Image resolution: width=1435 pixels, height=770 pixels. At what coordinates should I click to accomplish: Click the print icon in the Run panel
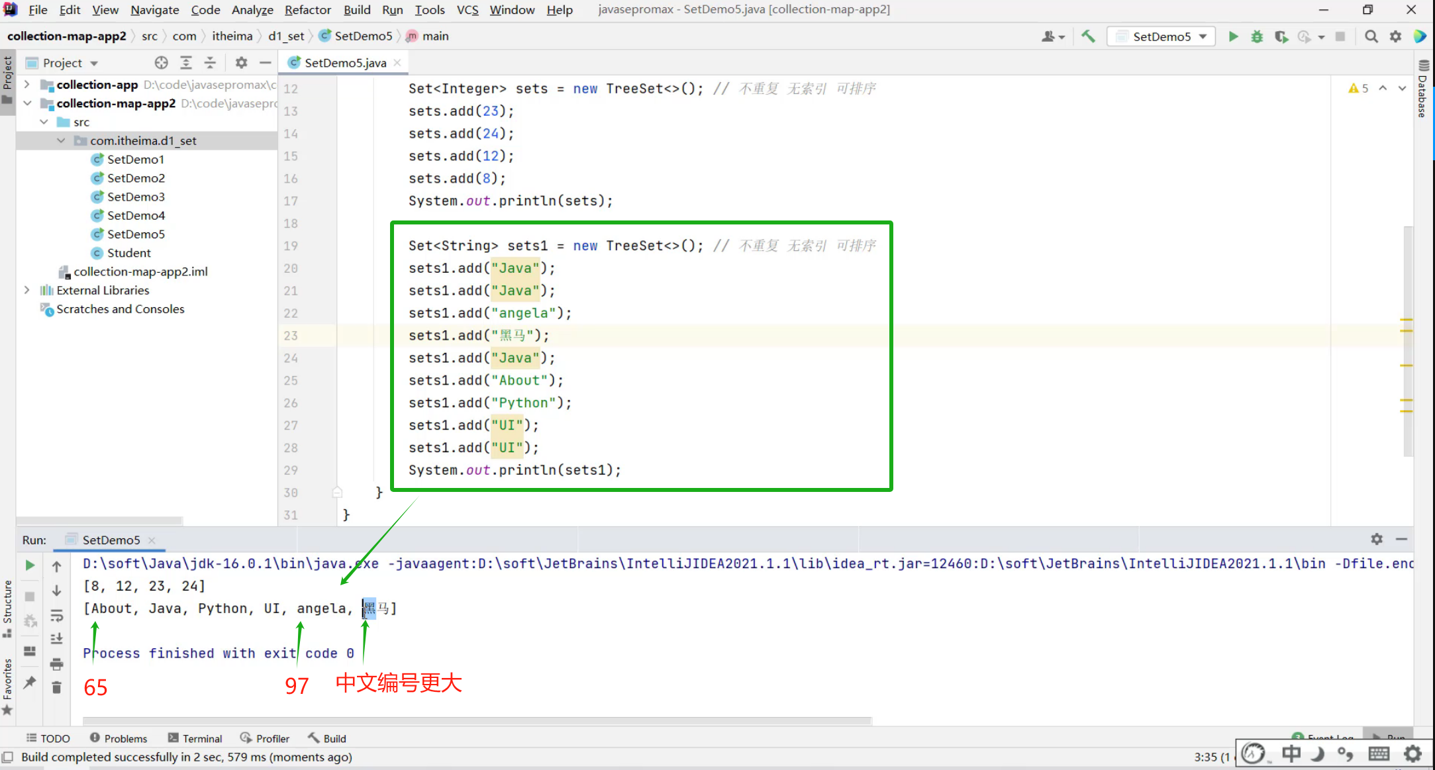56,663
